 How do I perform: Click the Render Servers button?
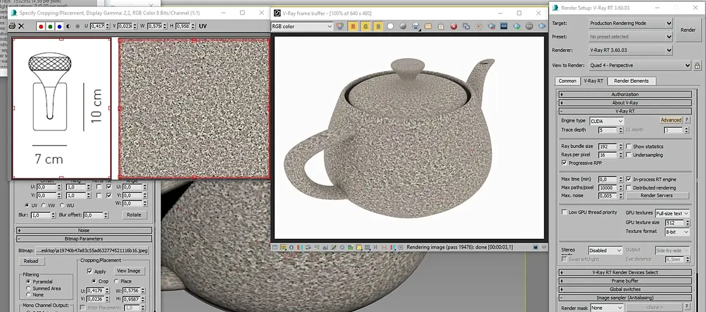pos(656,196)
